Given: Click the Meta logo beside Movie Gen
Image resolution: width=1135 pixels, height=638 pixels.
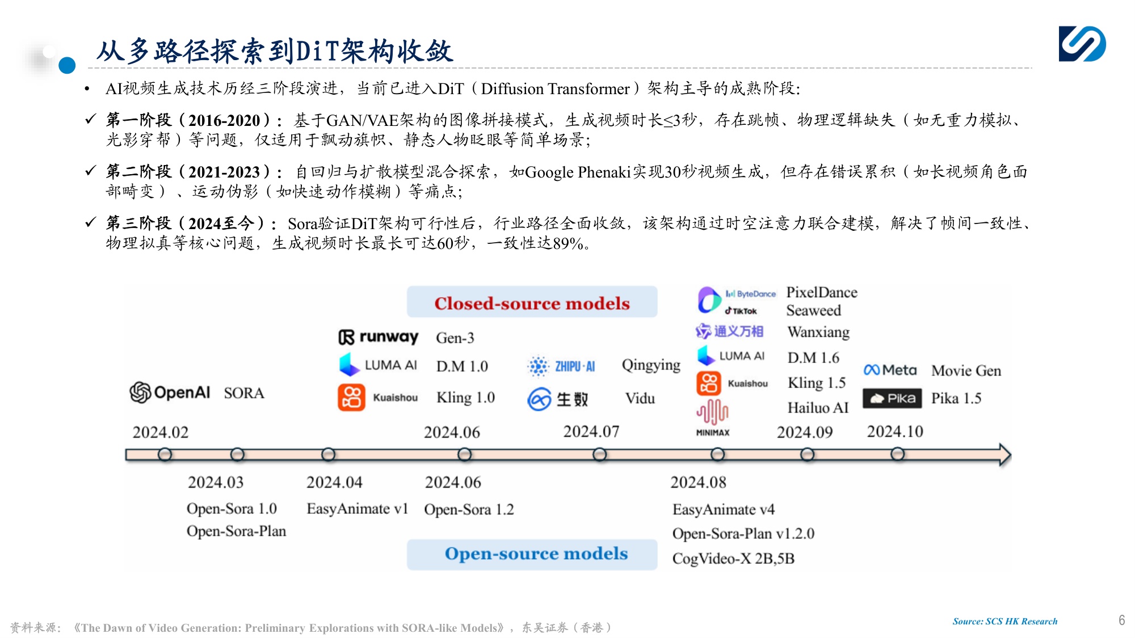Looking at the screenshot, I should (x=890, y=370).
